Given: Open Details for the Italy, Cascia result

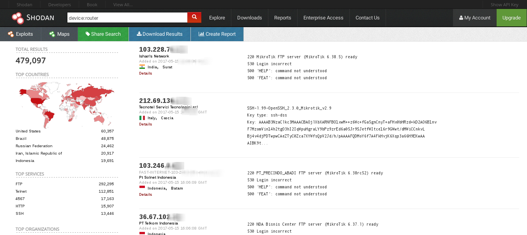Looking at the screenshot, I should pyautogui.click(x=145, y=124).
